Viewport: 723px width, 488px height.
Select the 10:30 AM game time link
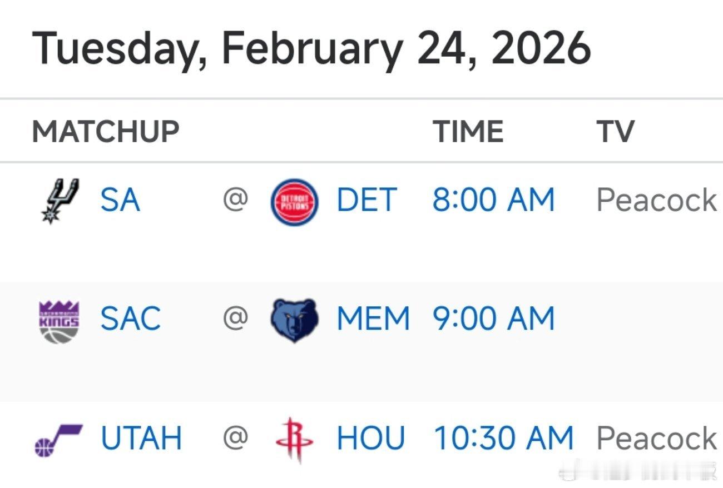coord(503,438)
